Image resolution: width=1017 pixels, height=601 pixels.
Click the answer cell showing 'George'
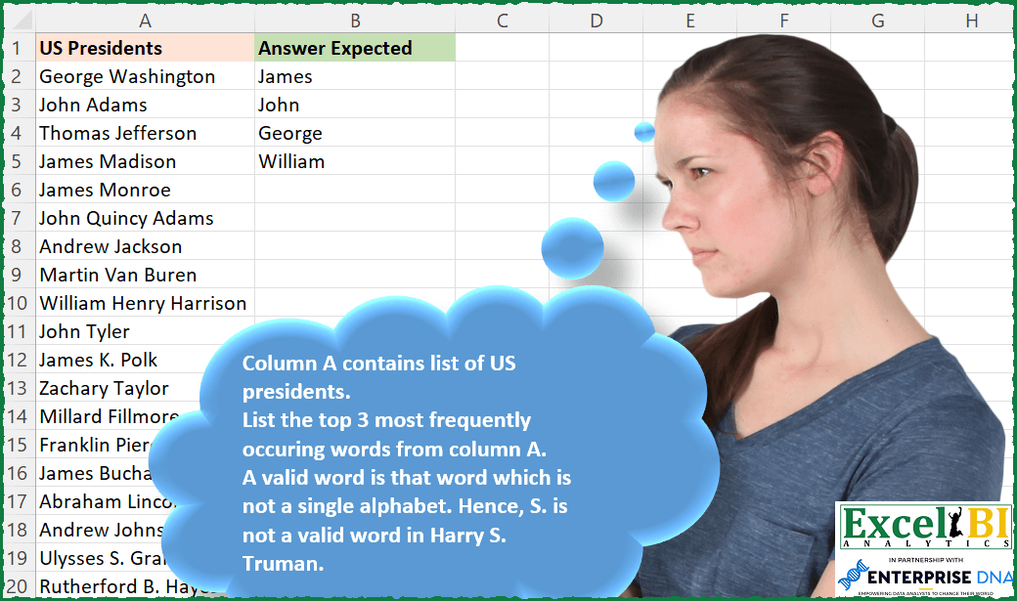coord(354,133)
